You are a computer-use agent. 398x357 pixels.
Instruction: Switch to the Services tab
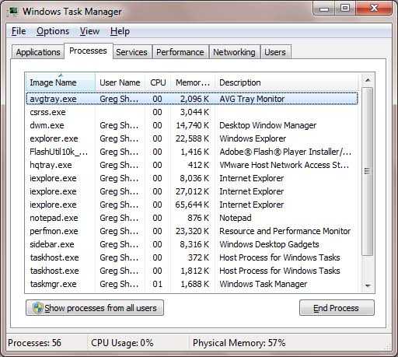pos(132,52)
